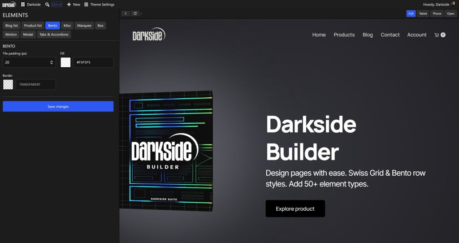Click the TRANSPARENT border value field

(x=36, y=84)
